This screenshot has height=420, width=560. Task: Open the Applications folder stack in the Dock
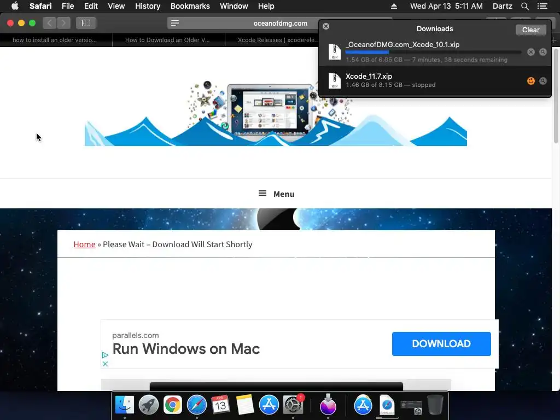click(x=363, y=405)
